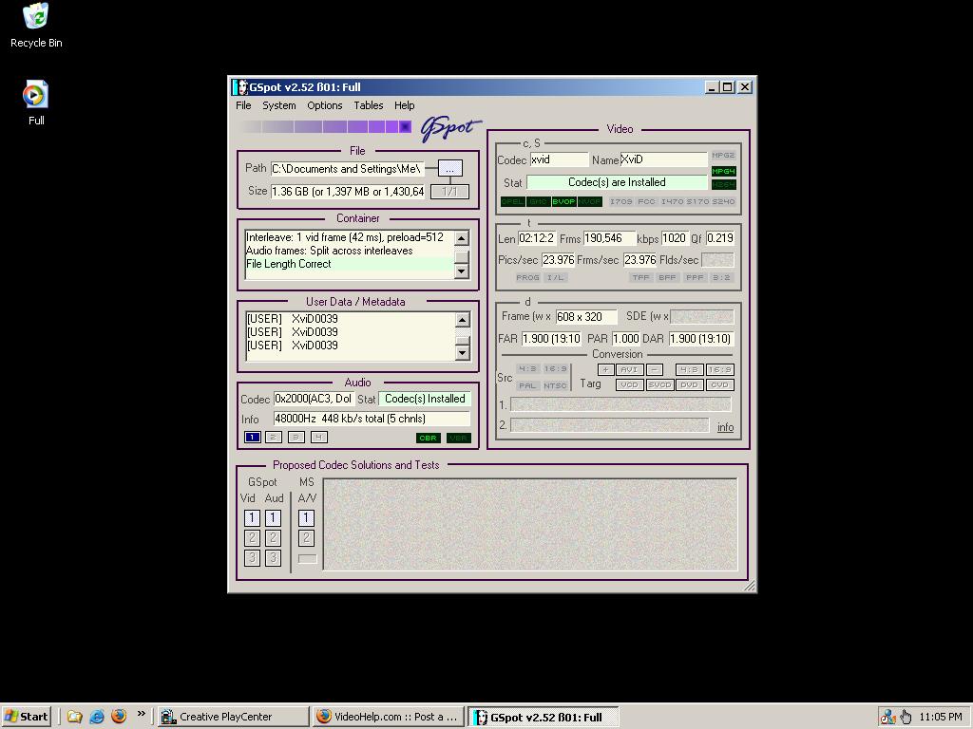This screenshot has width=973, height=729.
Task: Open the Options menu
Action: click(325, 105)
